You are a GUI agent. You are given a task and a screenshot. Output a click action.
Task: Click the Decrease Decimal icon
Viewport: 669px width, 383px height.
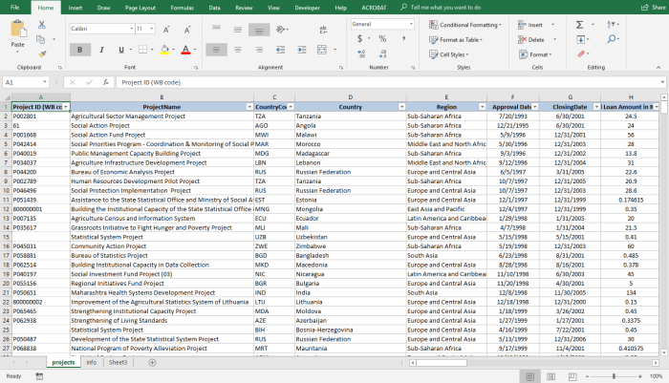click(382, 53)
